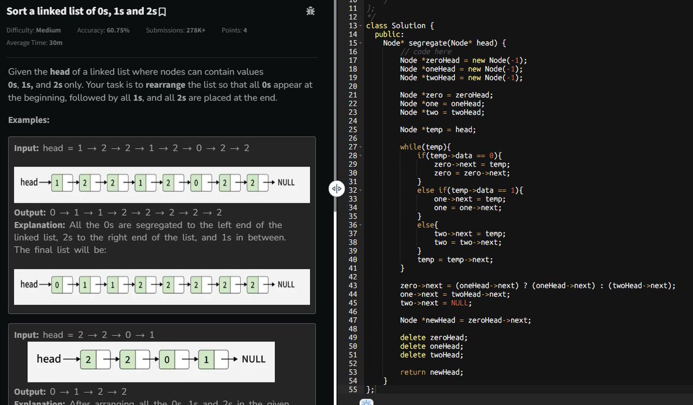Report an issue using the bug icon
This screenshot has width=693, height=405.
[x=310, y=10]
